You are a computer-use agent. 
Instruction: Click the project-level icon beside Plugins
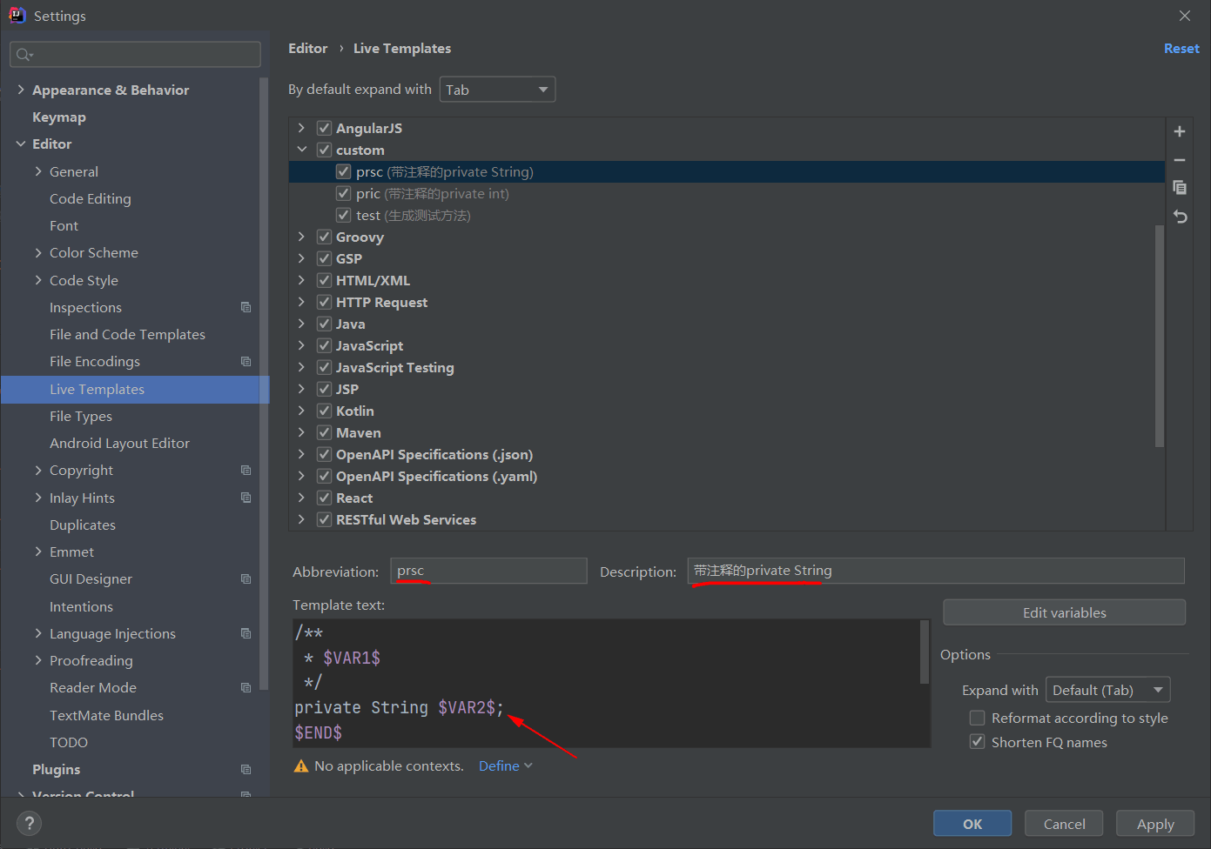[246, 769]
